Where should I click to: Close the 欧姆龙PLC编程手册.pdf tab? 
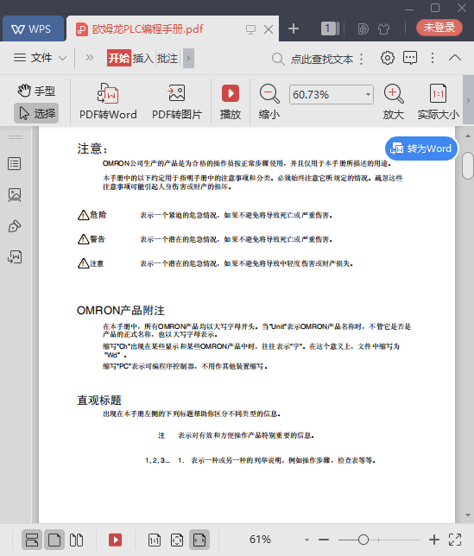coord(269,29)
